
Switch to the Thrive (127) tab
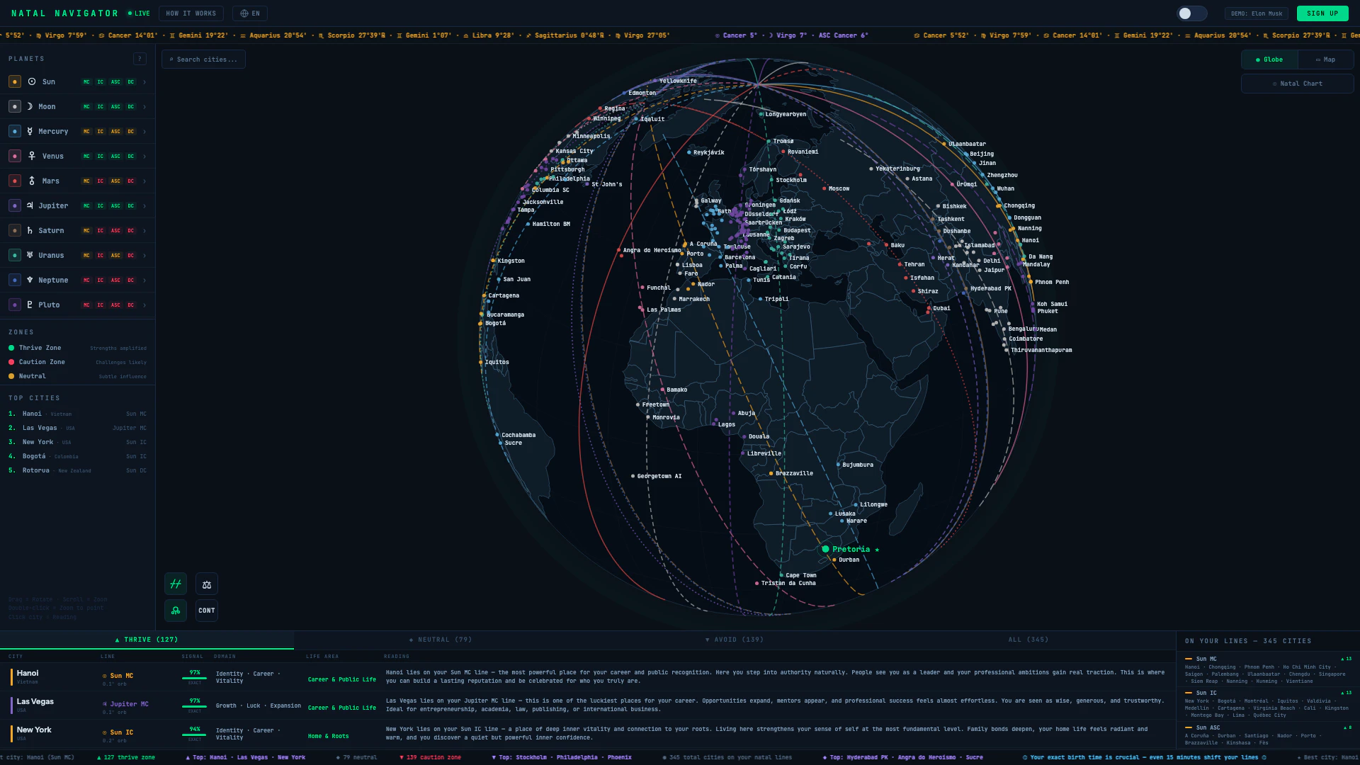tap(147, 640)
